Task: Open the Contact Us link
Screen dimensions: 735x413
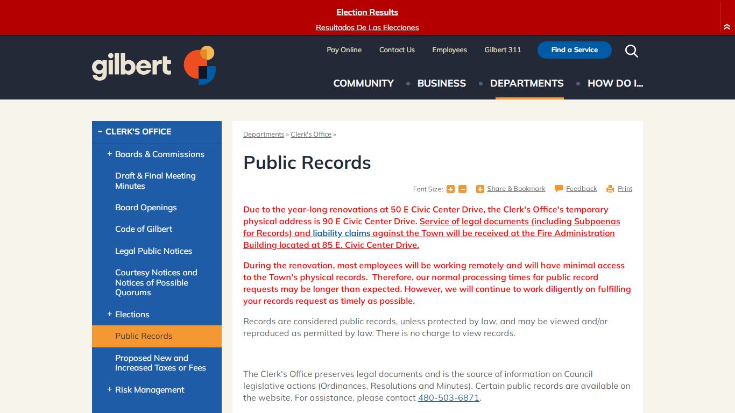Action: pyautogui.click(x=397, y=50)
